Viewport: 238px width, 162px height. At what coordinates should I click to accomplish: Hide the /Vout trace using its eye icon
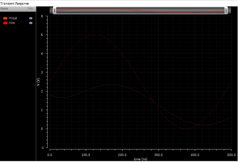31,18
